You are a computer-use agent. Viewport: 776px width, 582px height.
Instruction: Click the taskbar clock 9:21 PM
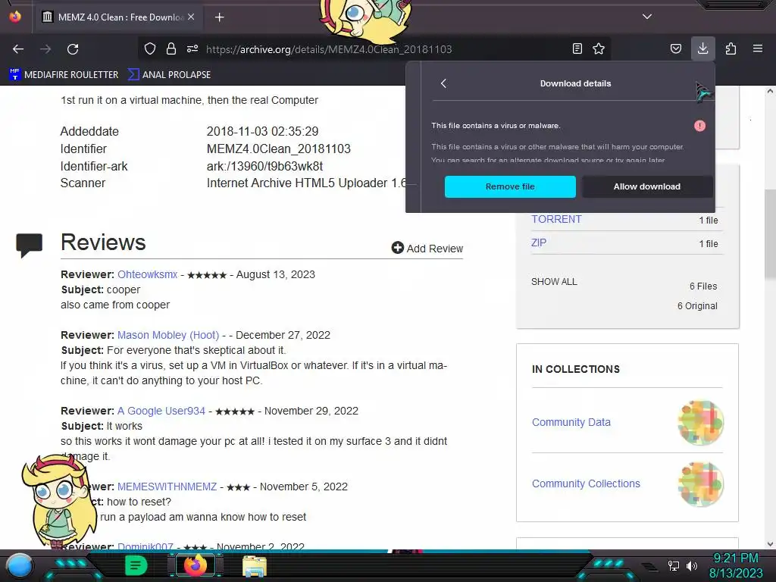(x=735, y=559)
